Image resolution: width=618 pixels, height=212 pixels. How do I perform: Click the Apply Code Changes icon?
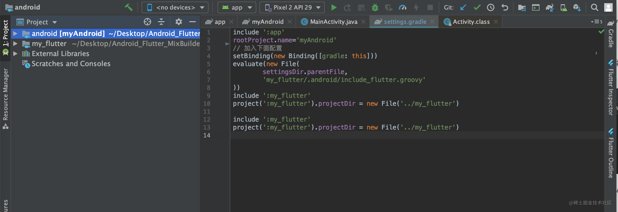[x=361, y=8]
